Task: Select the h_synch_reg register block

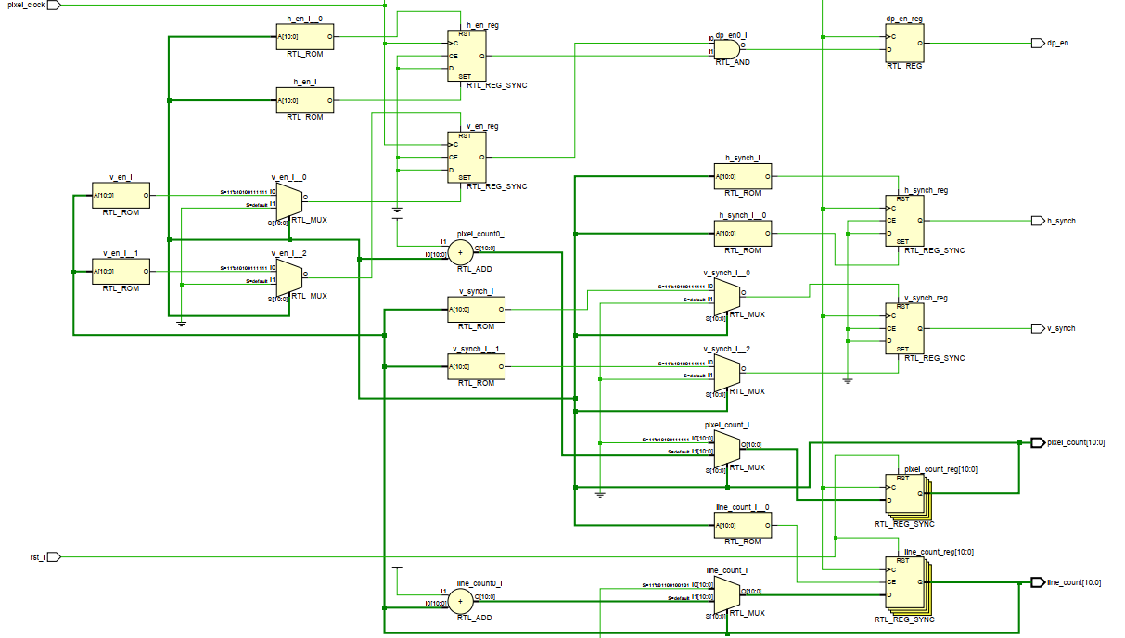Action: coord(902,220)
